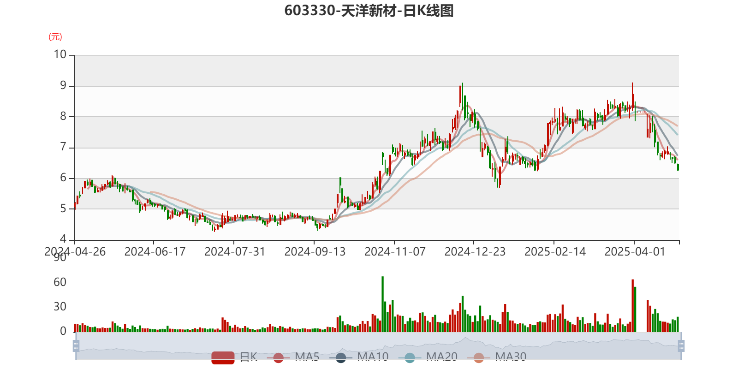This screenshot has width=738, height=369.
Task: Click the 日K legend text label
Action: coord(249,357)
